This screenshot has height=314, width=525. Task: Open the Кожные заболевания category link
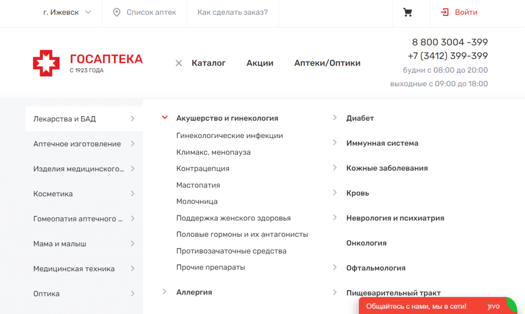click(x=387, y=168)
